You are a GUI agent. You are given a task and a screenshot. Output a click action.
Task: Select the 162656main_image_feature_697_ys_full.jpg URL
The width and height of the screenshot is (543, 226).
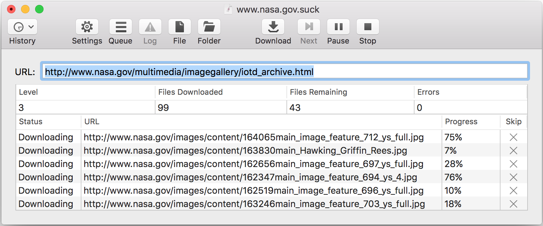click(253, 164)
